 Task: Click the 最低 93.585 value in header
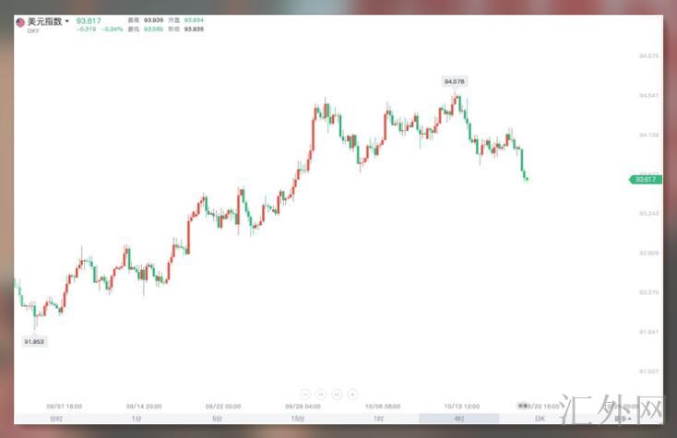coord(154,29)
